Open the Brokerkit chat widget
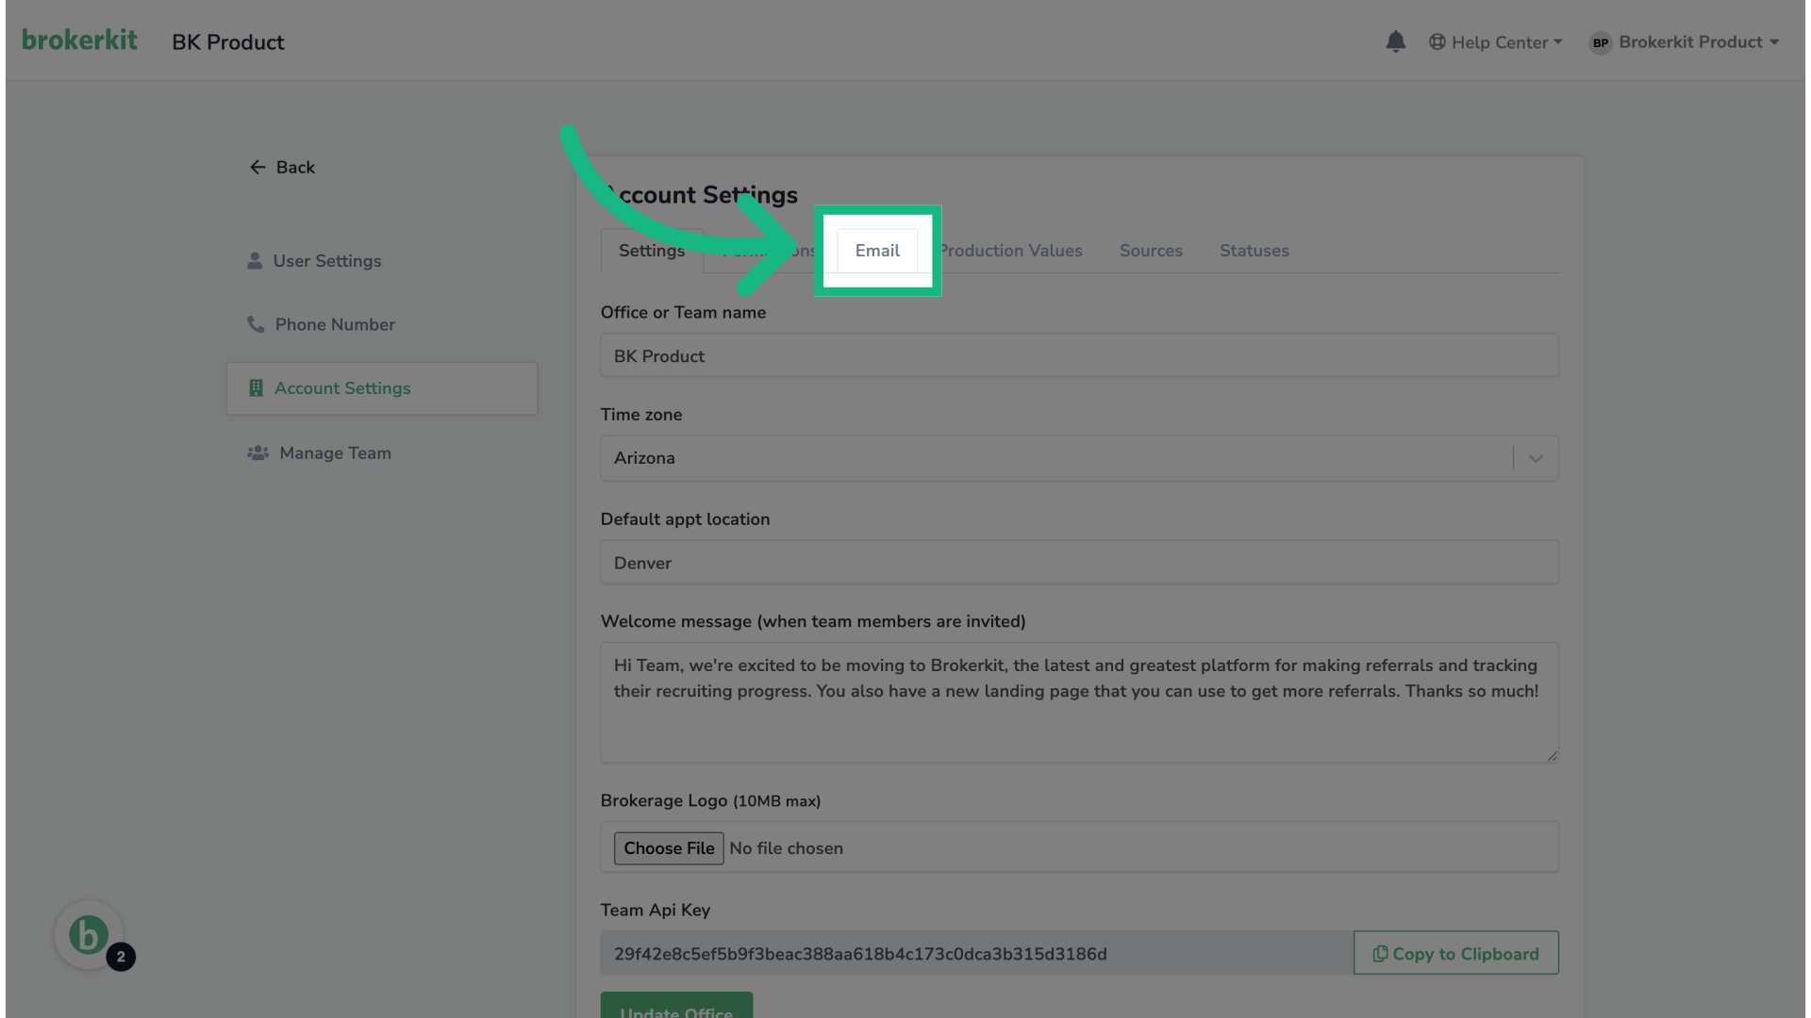Image resolution: width=1811 pixels, height=1018 pixels. tap(89, 935)
